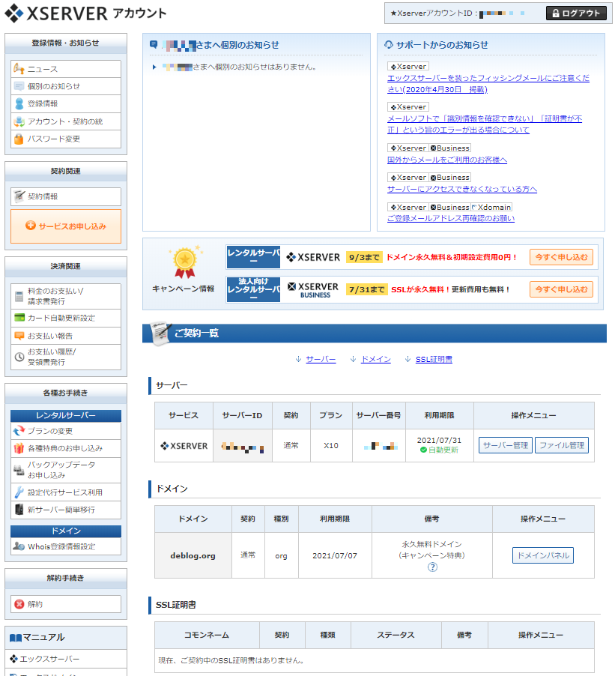This screenshot has width=615, height=676.
Task: Click the wrench icon beside 設定代行サービス利用
Action: click(x=19, y=492)
